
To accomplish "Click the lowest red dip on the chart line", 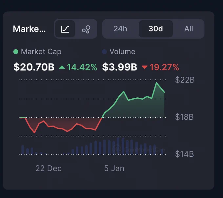I will point(34,133).
